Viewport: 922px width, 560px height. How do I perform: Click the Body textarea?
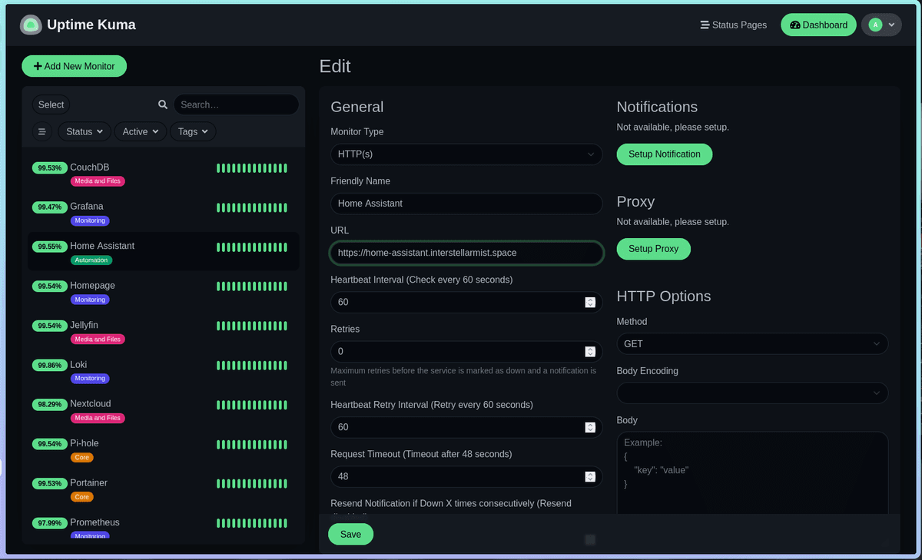point(752,472)
